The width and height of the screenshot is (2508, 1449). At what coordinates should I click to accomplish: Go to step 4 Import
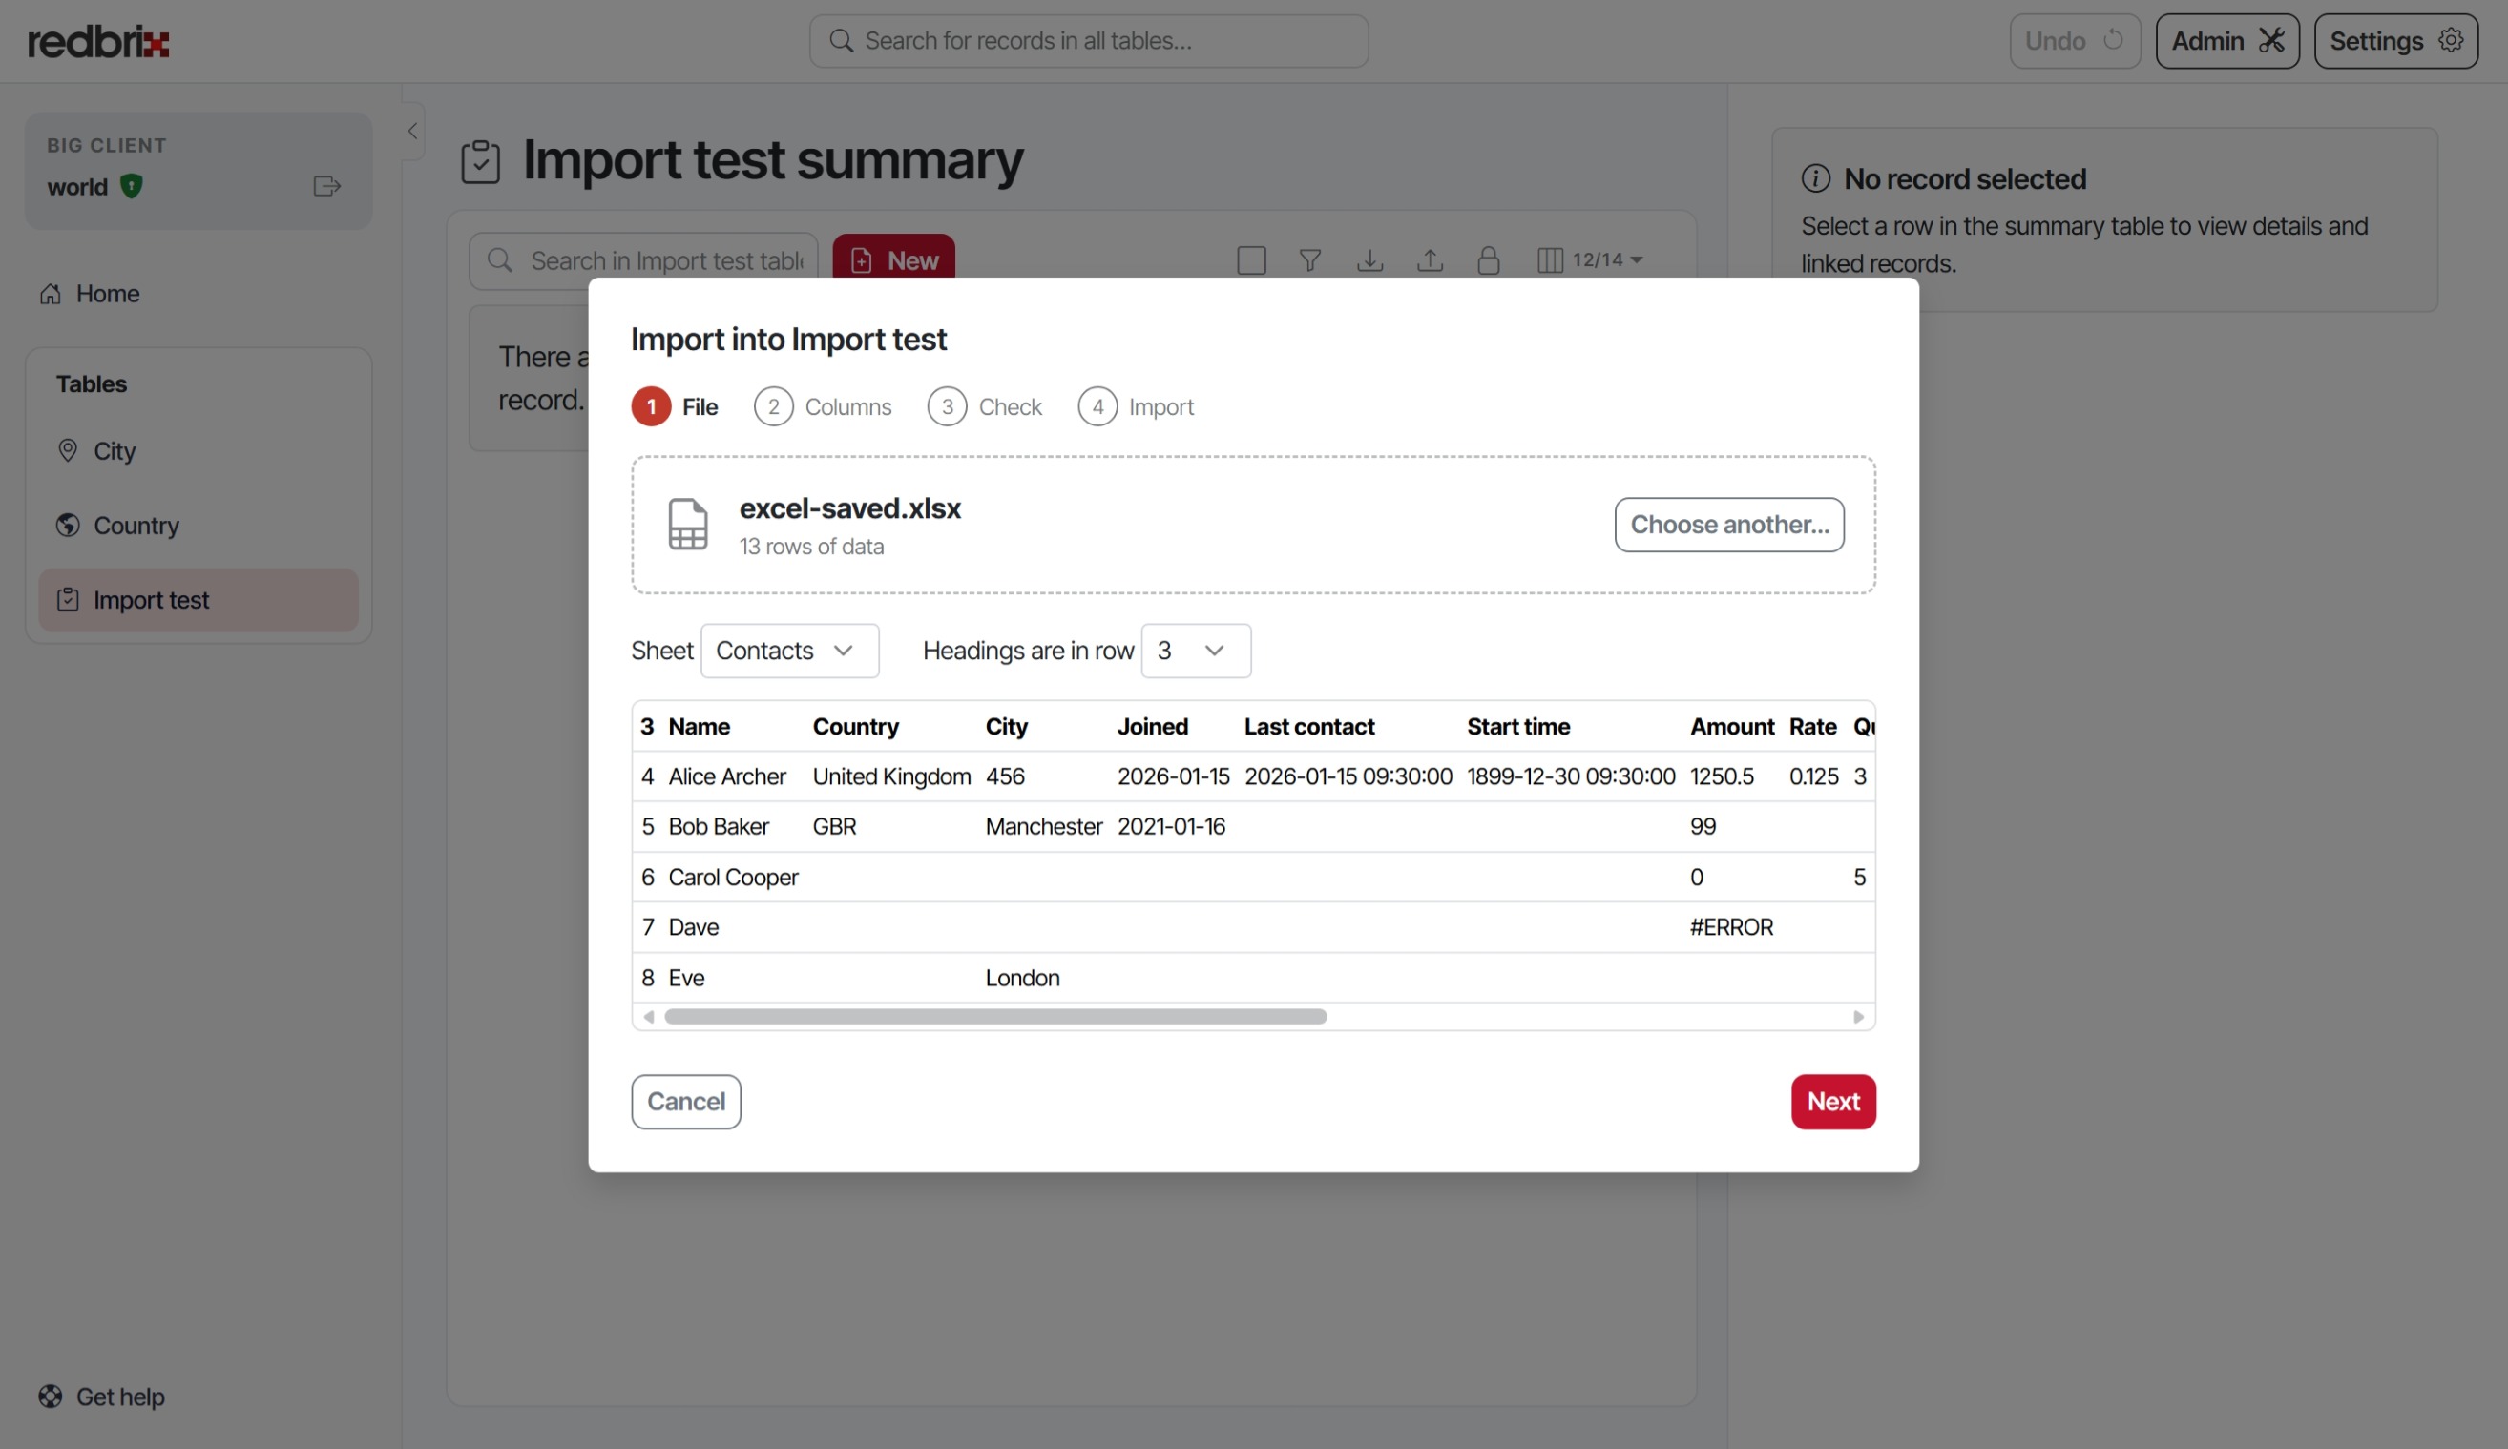[x=1136, y=406]
